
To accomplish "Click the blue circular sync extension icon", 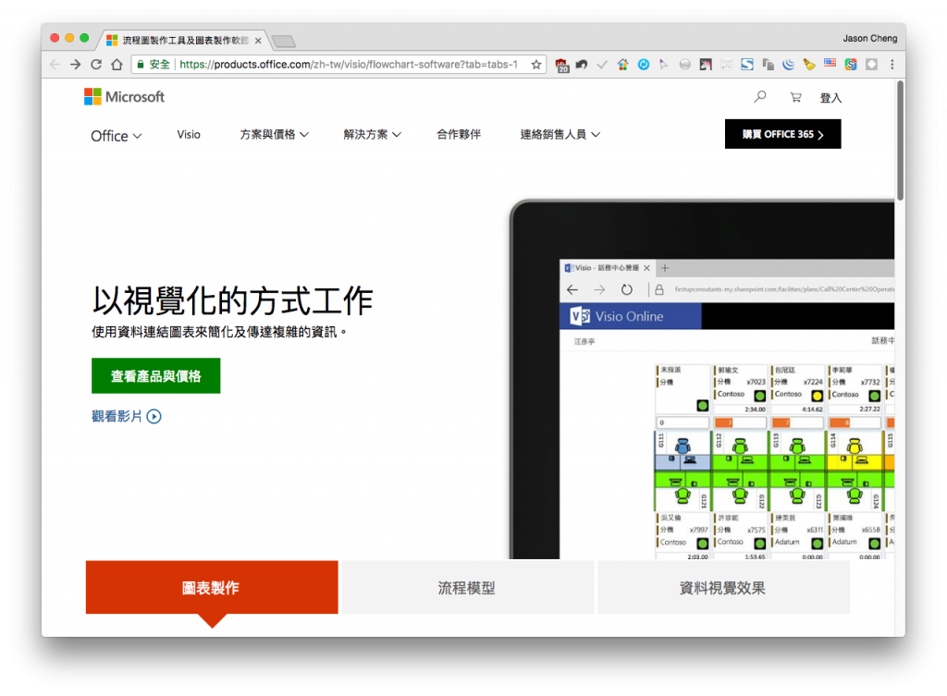I will pyautogui.click(x=644, y=65).
